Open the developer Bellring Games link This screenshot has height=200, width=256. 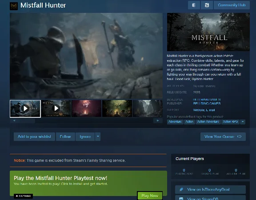(x=207, y=100)
